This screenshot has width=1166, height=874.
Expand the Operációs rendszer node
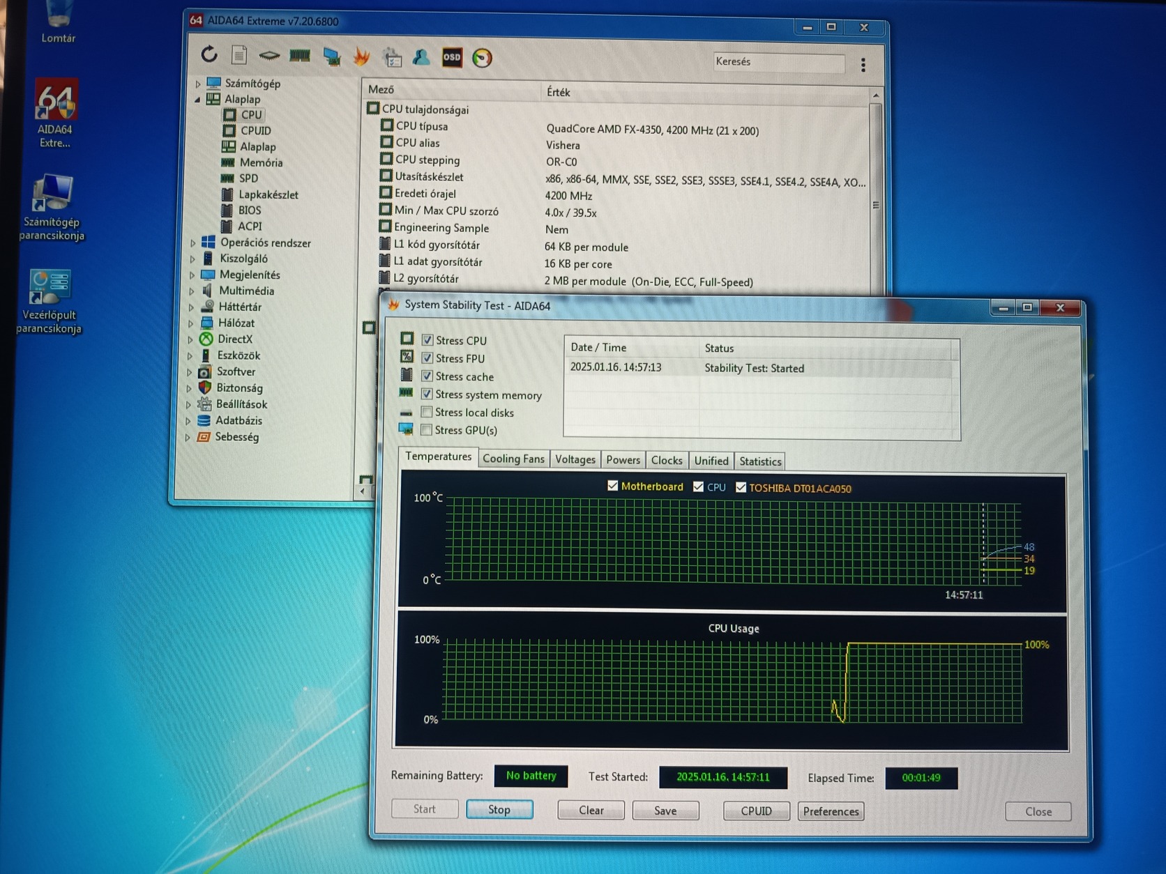tap(193, 243)
